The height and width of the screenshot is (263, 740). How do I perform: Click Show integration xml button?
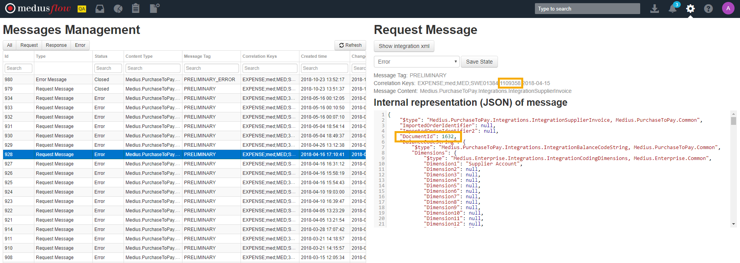coord(404,46)
